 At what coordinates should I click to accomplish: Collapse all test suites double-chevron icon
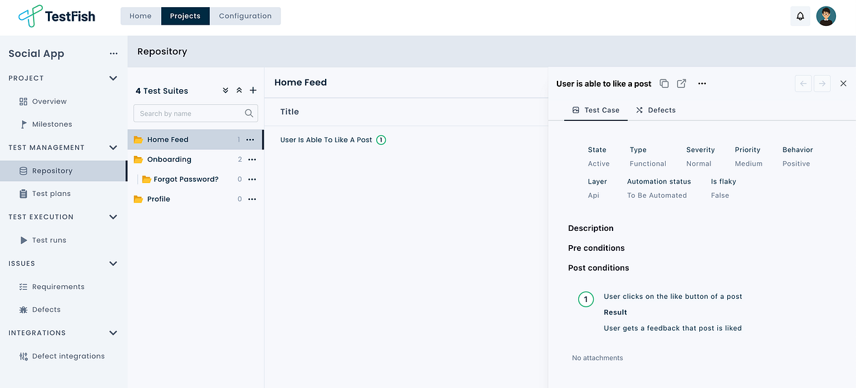pyautogui.click(x=239, y=91)
